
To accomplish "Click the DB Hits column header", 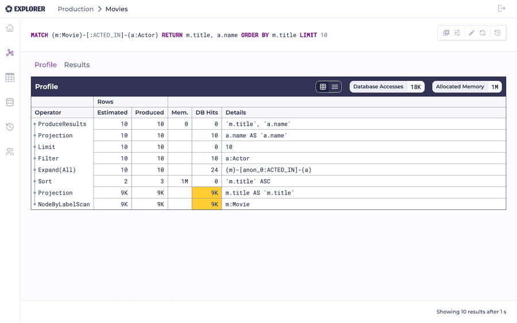I will [x=207, y=112].
